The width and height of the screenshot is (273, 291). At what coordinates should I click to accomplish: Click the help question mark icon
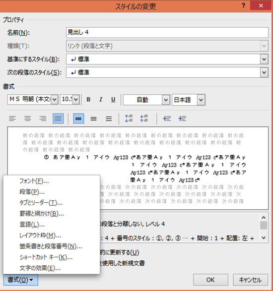pyautogui.click(x=243, y=5)
